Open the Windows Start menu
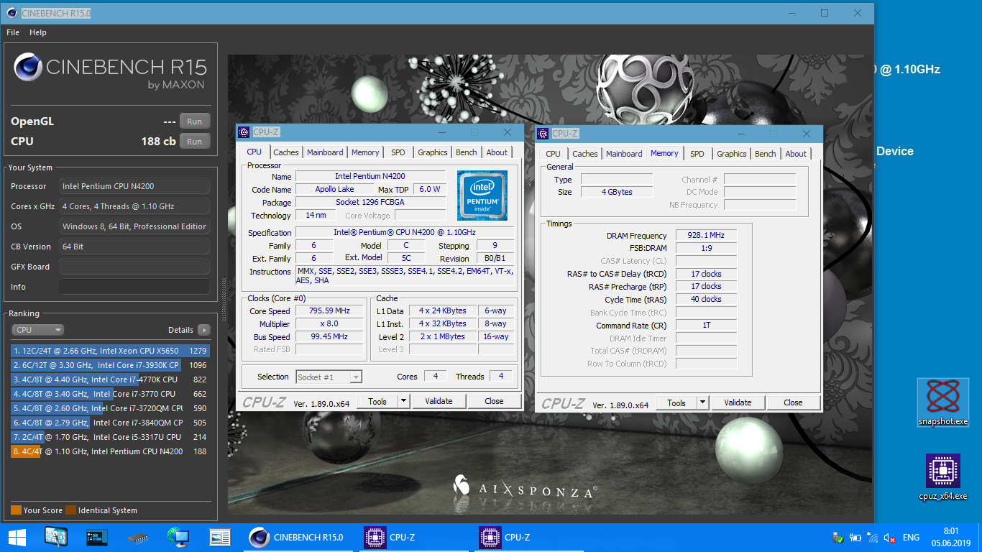The image size is (982, 552). coord(17,538)
